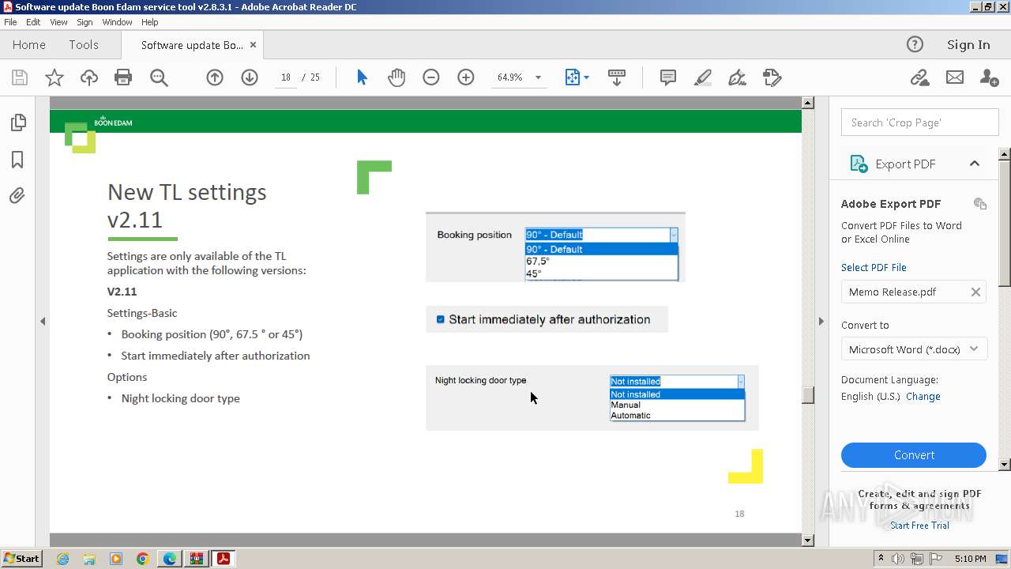Open the Edit menu
This screenshot has height=569, width=1011.
(x=33, y=22)
